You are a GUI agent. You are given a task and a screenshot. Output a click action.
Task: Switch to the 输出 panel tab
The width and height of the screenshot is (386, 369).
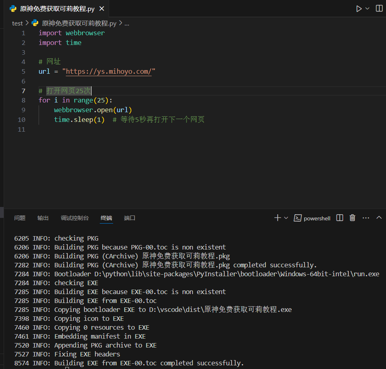coord(43,218)
